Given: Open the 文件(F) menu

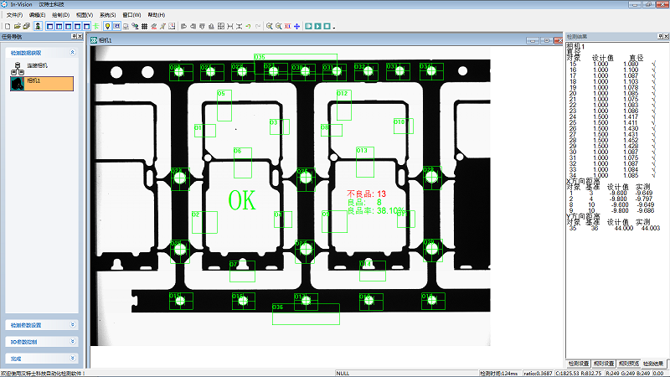Looking at the screenshot, I should [14, 15].
